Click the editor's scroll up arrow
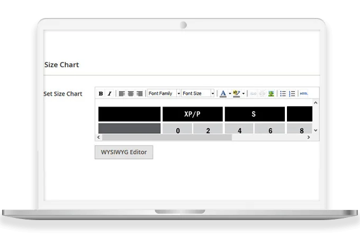 (x=316, y=103)
